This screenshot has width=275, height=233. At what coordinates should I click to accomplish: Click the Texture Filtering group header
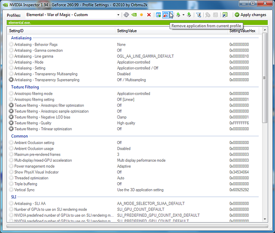click(x=25, y=87)
